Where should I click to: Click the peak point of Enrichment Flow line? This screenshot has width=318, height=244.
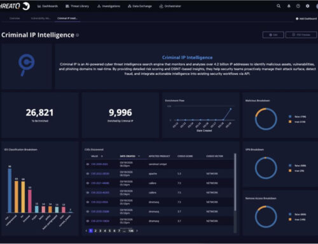231,109
